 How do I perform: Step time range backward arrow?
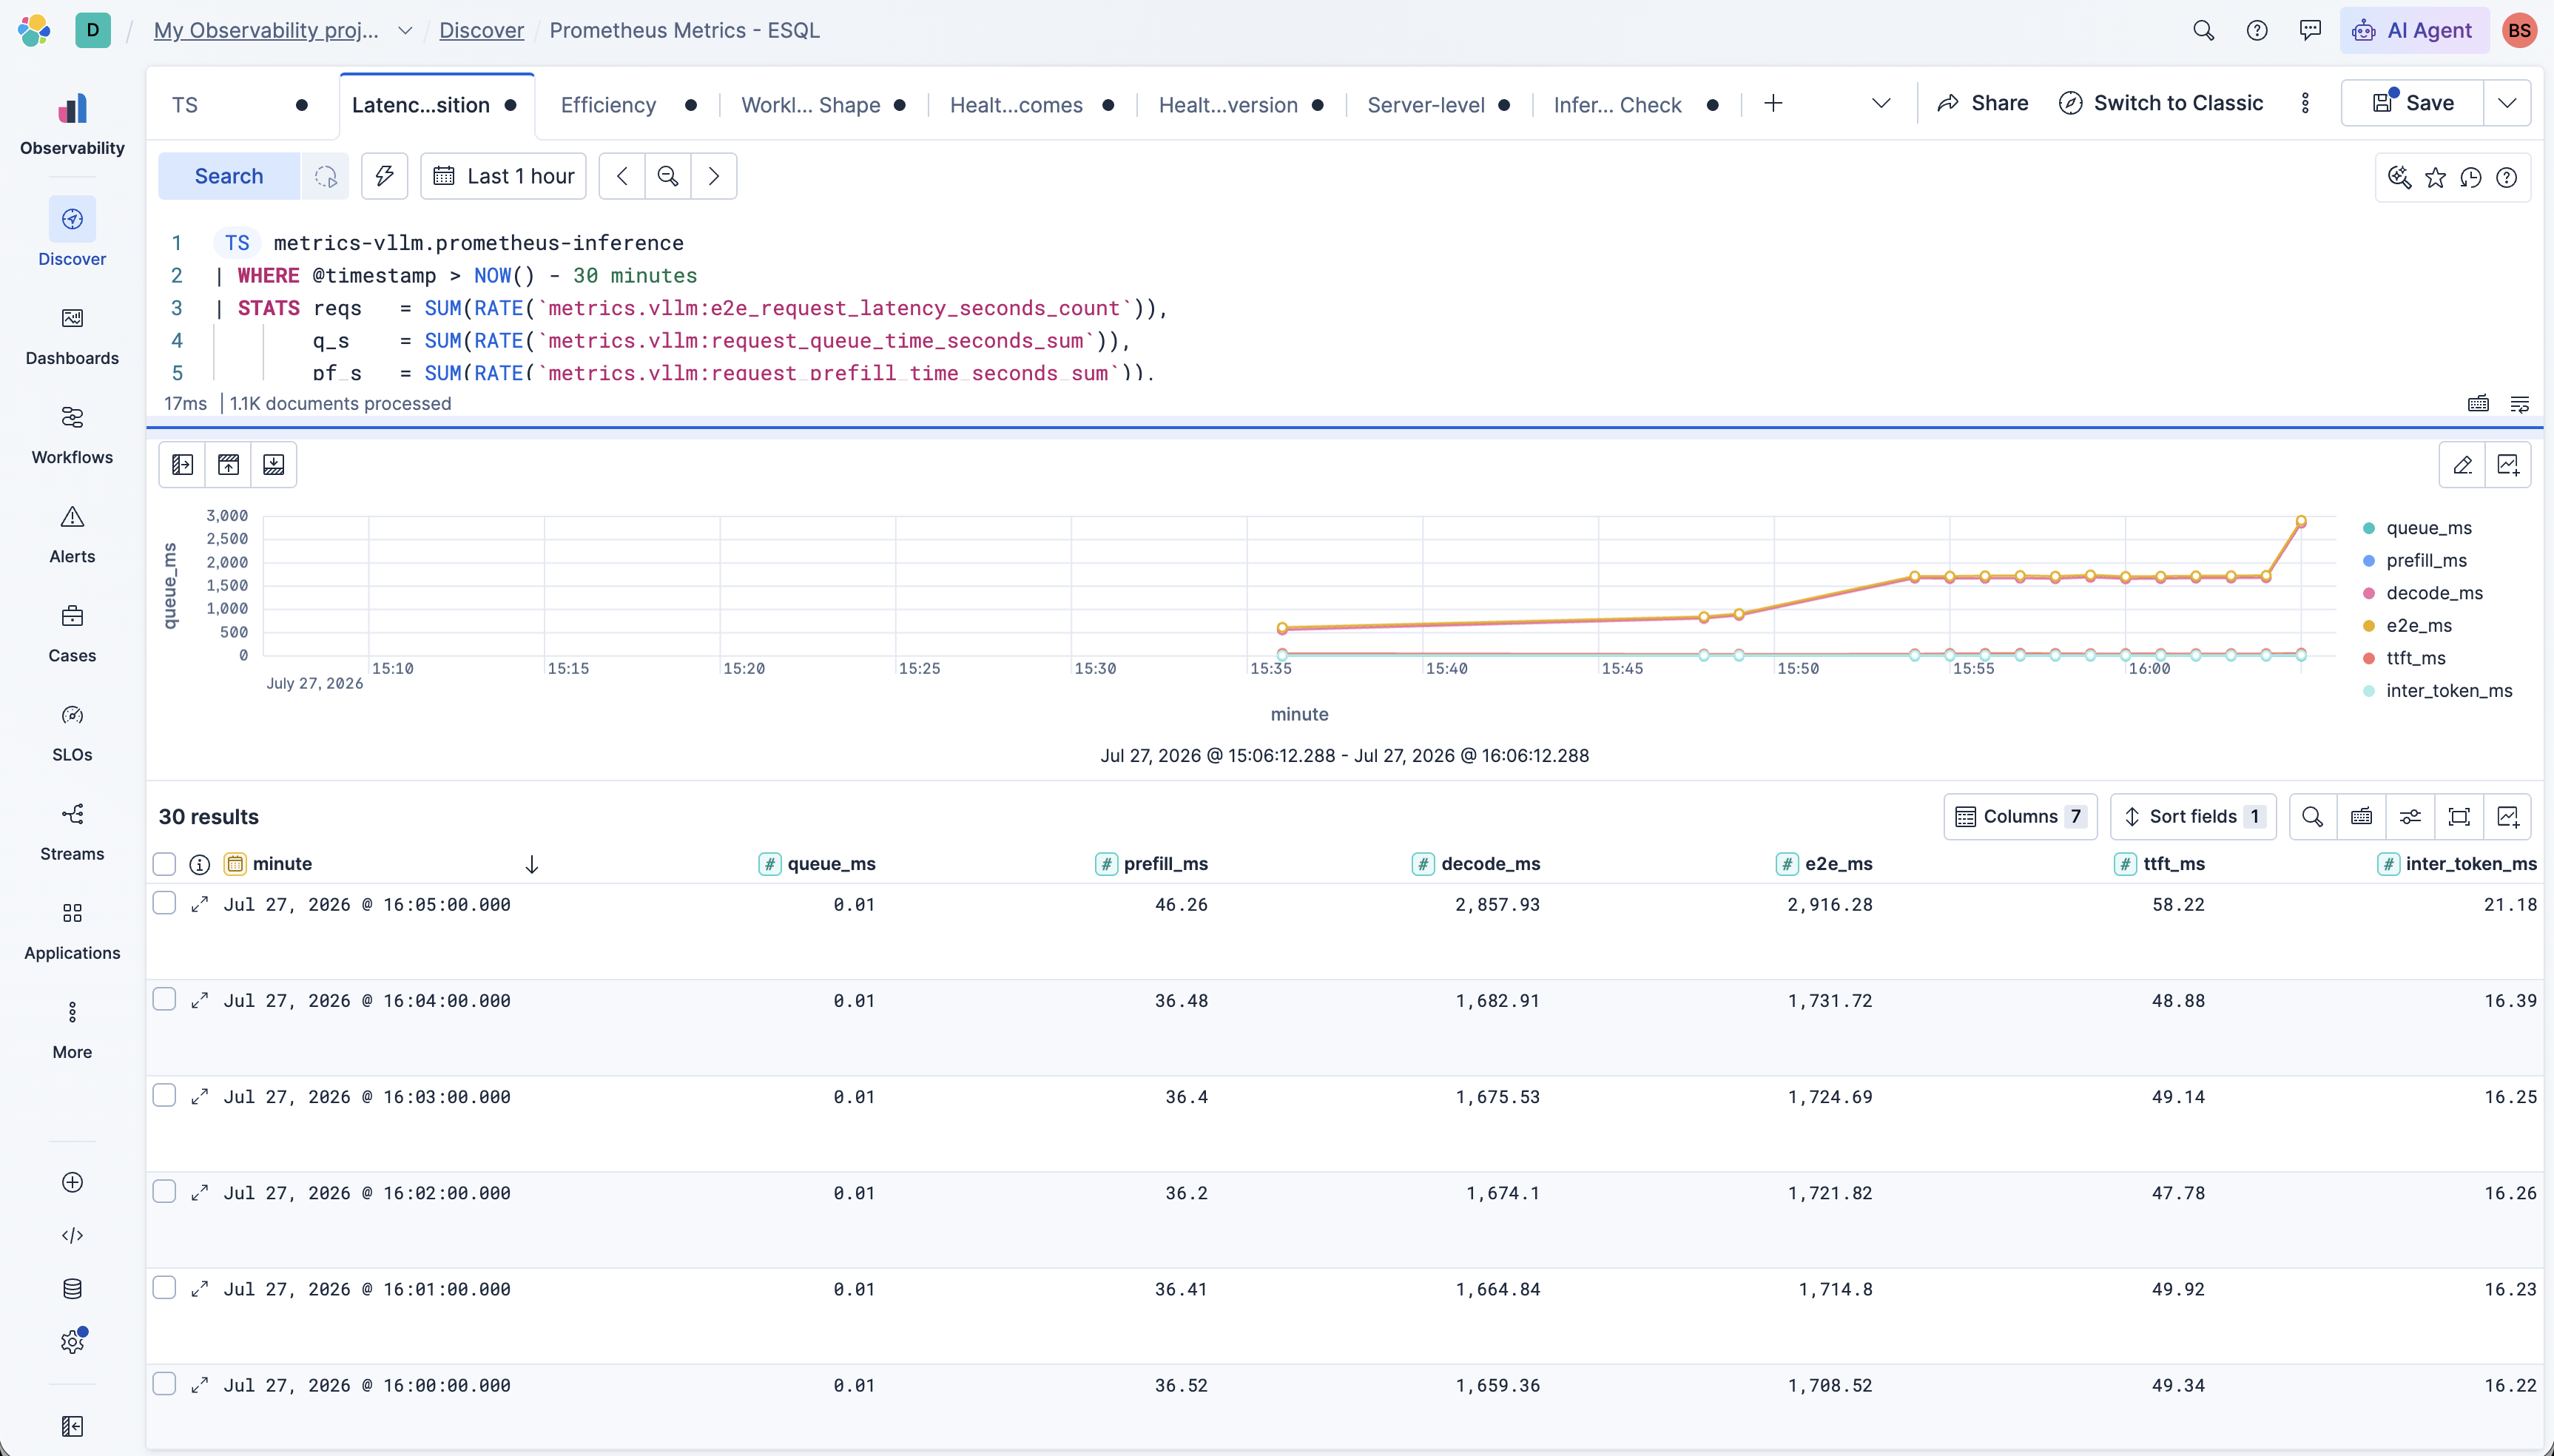tap(622, 176)
